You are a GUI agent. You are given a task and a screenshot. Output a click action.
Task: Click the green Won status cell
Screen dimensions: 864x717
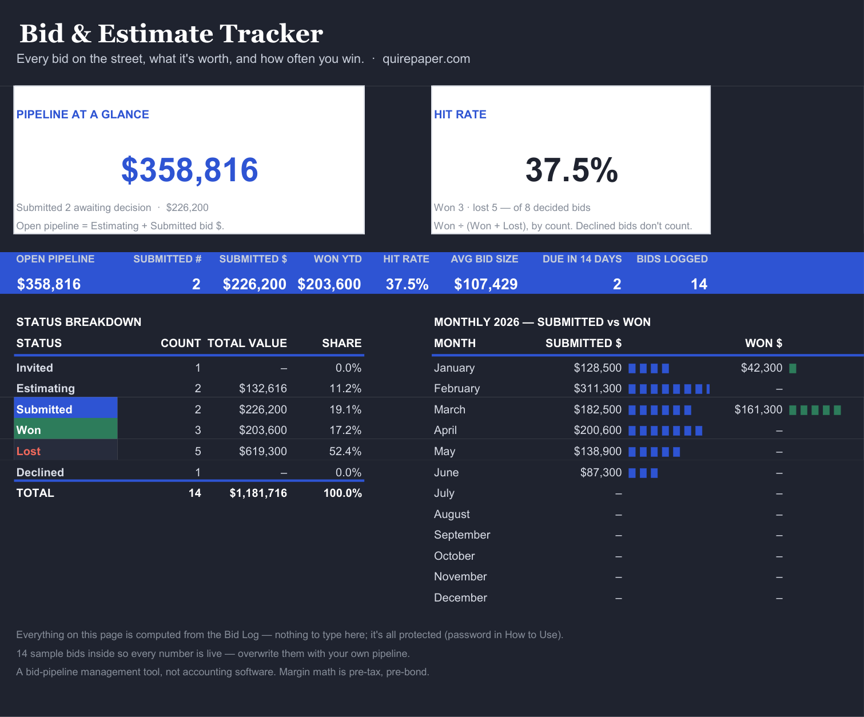(66, 429)
